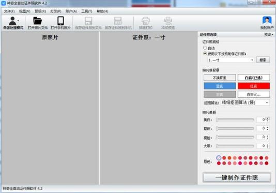Image resolution: width=276 pixels, height=193 pixels.
Task: Open the 预设 dropdown in the panel header
Action: pos(269,35)
